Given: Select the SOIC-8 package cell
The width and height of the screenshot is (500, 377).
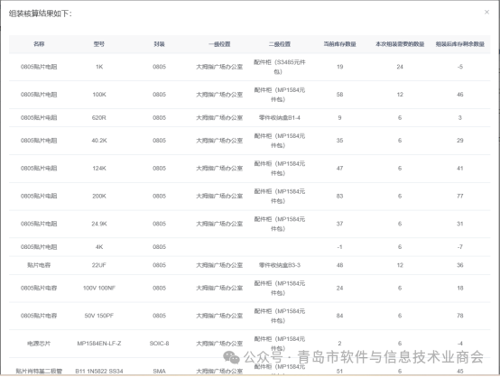Looking at the screenshot, I should [159, 344].
